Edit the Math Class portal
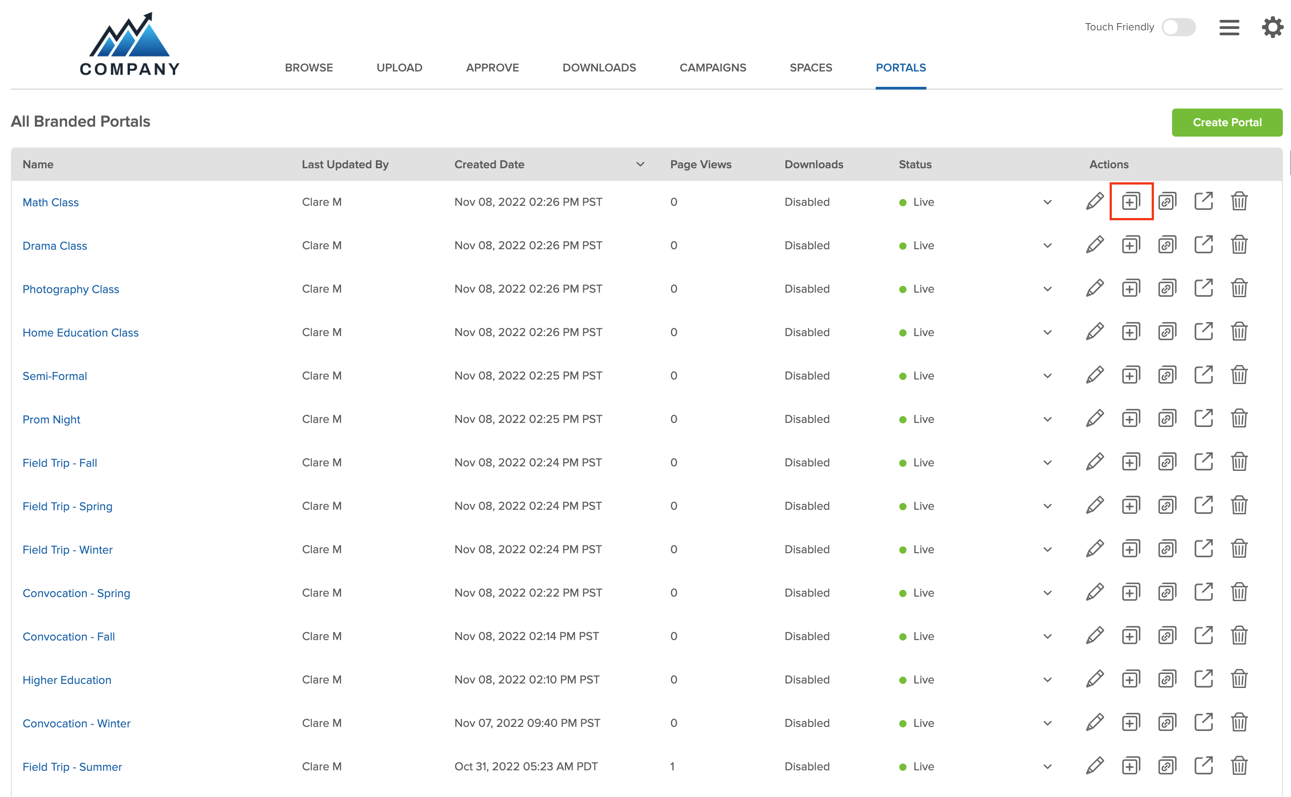This screenshot has width=1291, height=797. coord(1095,202)
